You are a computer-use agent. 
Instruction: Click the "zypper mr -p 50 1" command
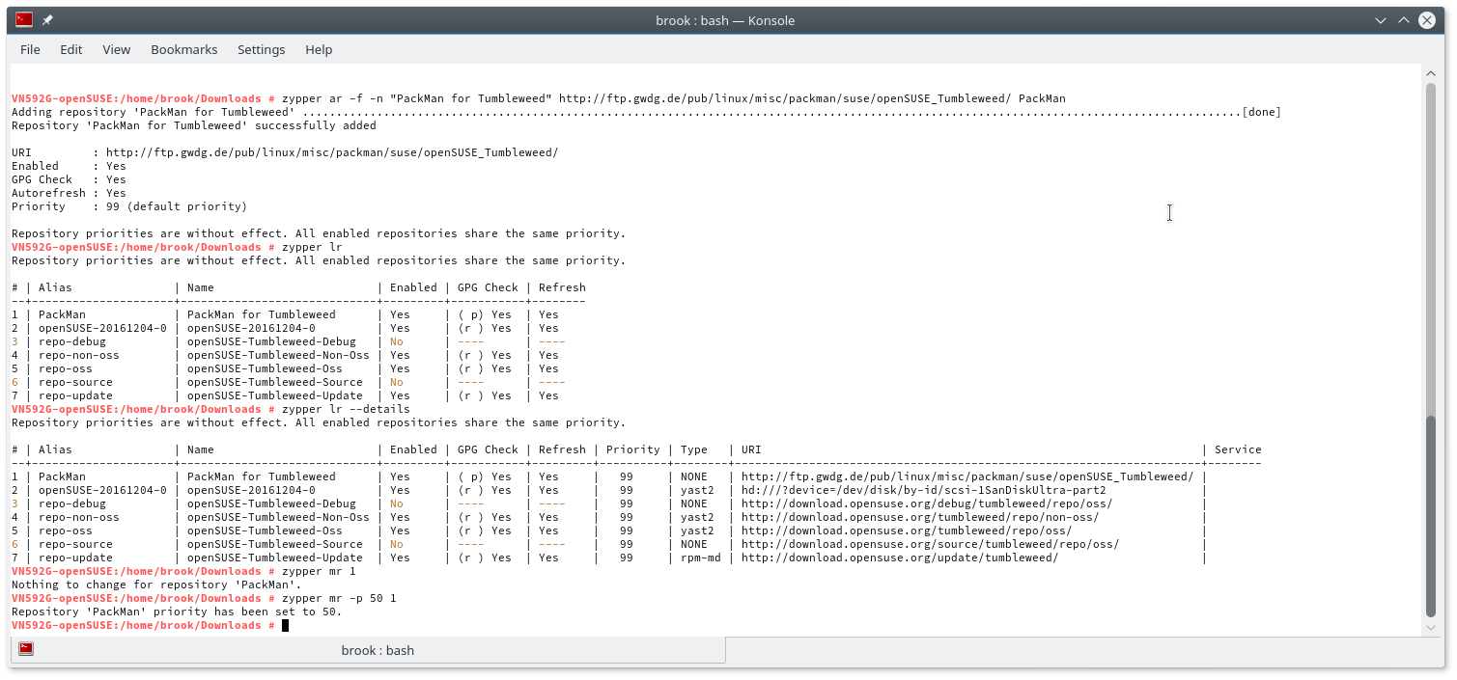pyautogui.click(x=339, y=598)
